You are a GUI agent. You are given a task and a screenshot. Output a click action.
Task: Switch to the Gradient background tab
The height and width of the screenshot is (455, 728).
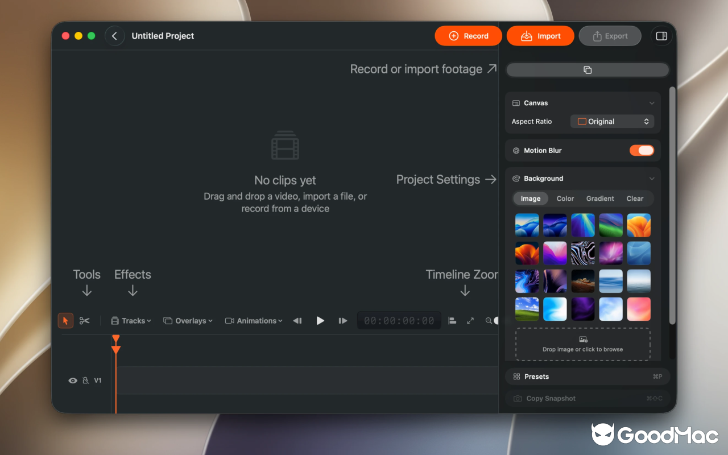600,198
